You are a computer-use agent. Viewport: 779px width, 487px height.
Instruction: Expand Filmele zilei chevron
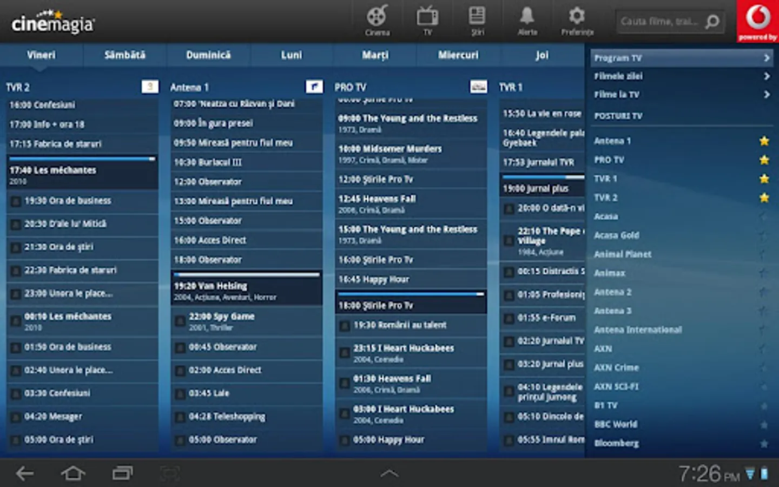pyautogui.click(x=767, y=76)
